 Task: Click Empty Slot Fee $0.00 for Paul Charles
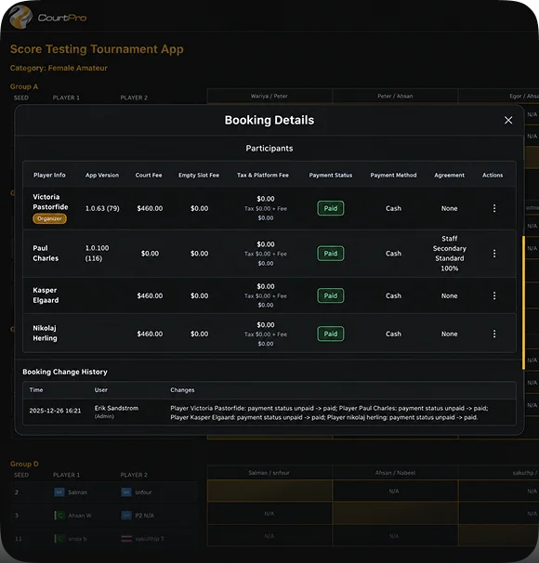coord(199,254)
